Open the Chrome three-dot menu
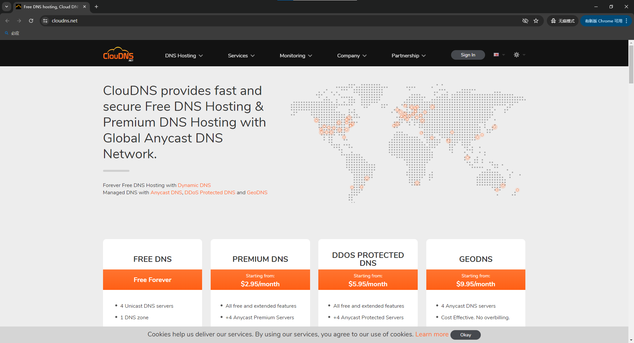 pyautogui.click(x=626, y=21)
